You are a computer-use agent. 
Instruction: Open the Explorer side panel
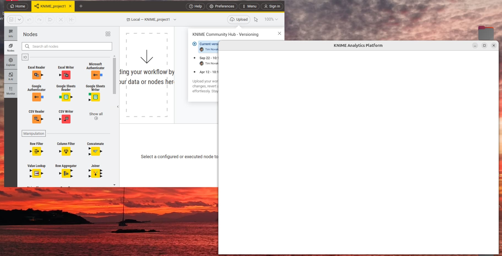[11, 62]
